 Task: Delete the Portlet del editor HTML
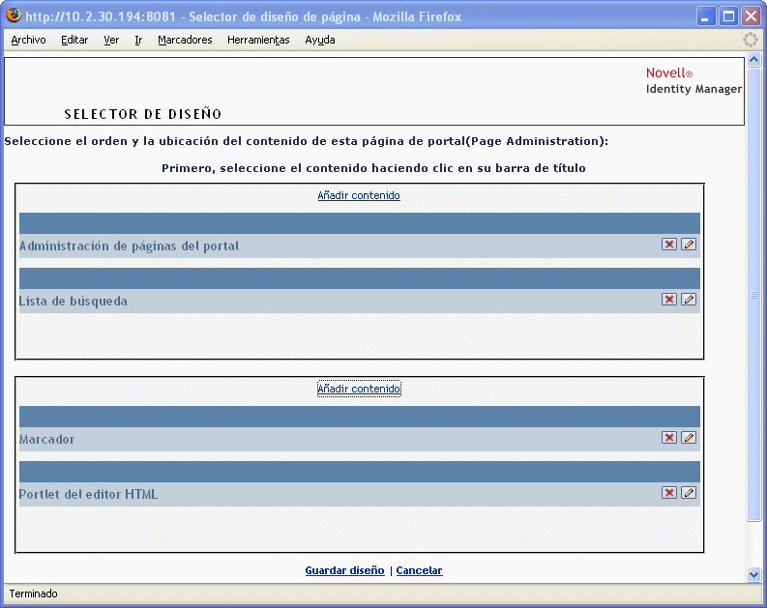point(668,493)
